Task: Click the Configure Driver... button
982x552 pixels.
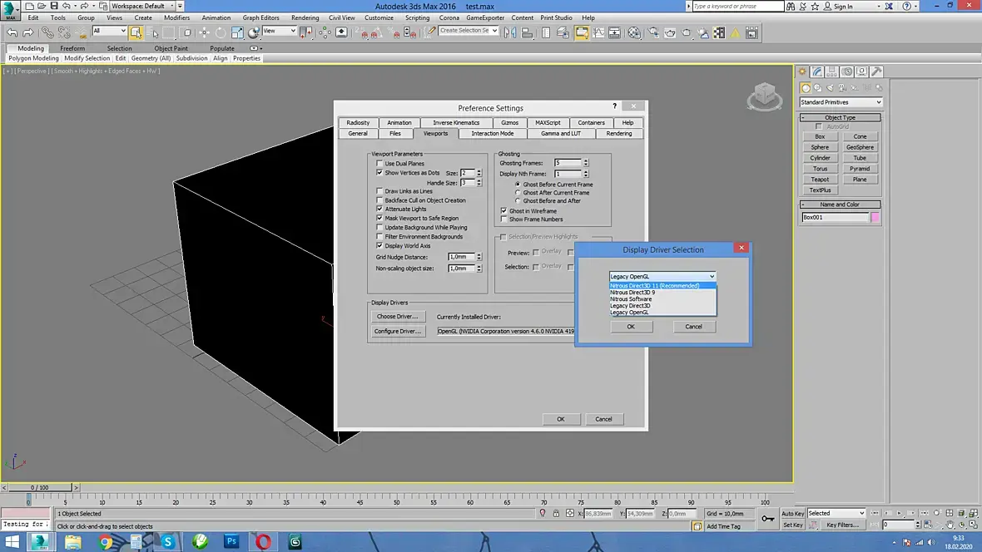Action: click(398, 331)
